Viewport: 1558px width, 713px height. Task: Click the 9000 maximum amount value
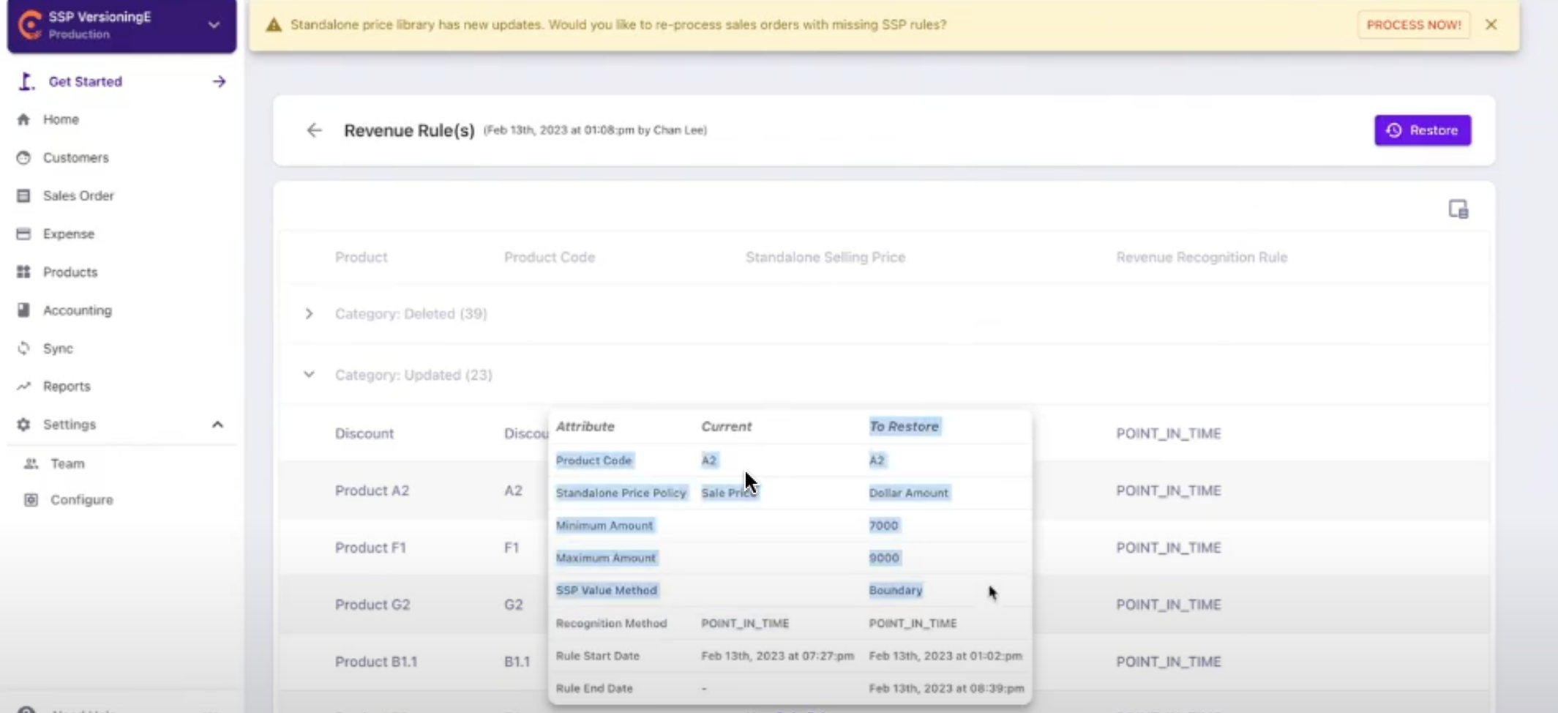pos(884,558)
